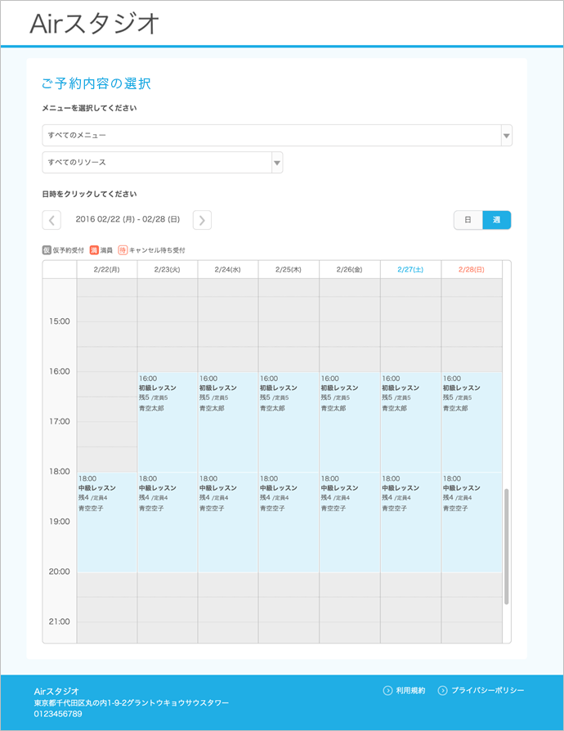The image size is (564, 731).
Task: Switch calendar to week (週) view
Action: [496, 220]
